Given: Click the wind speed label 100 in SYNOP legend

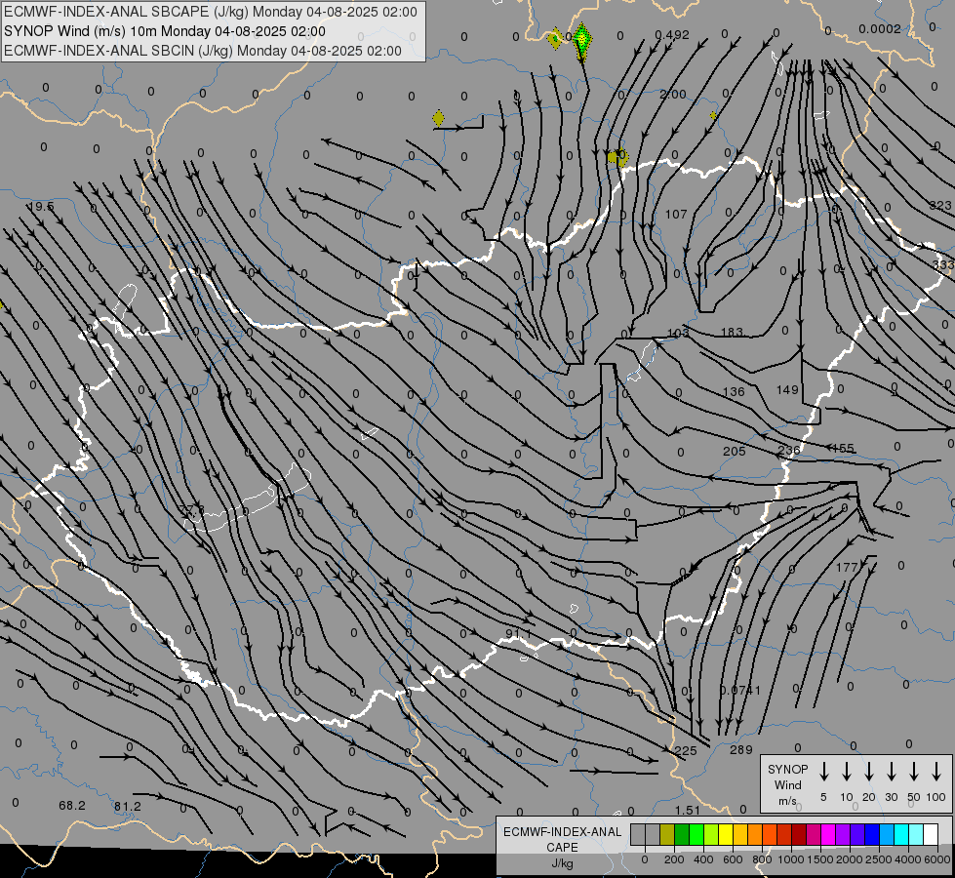Looking at the screenshot, I should tap(936, 797).
